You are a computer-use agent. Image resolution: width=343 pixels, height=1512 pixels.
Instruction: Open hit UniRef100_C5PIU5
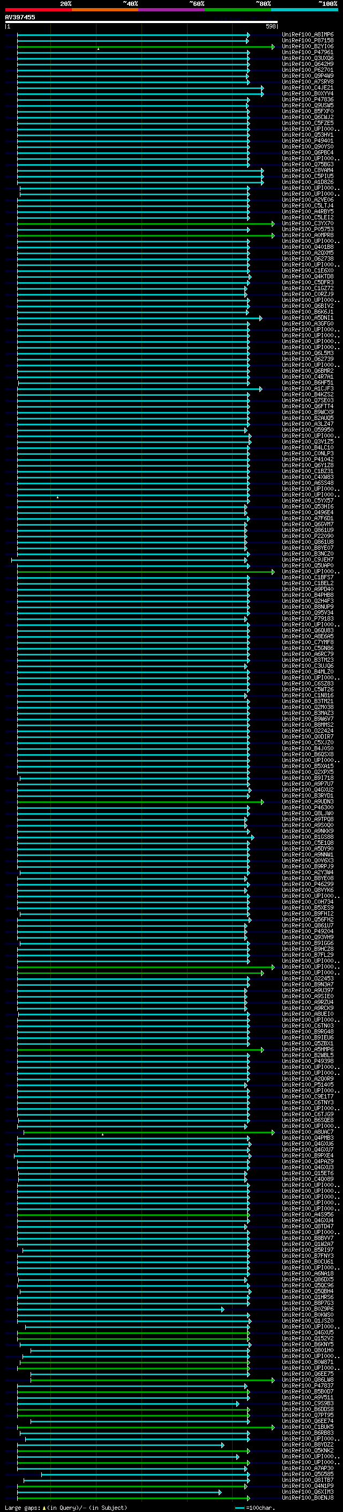(308, 176)
